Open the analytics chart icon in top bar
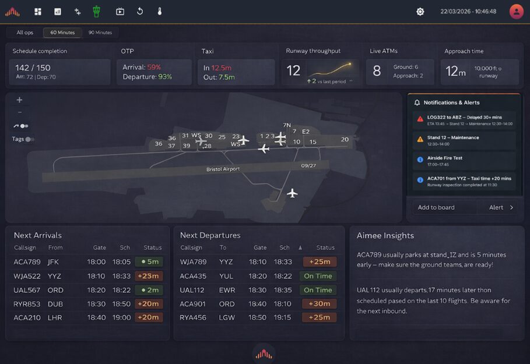Viewport: 530px width, 364px height. [58, 12]
